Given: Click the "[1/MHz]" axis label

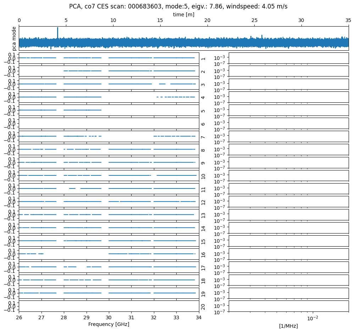Looking at the screenshot, I should (x=288, y=326).
